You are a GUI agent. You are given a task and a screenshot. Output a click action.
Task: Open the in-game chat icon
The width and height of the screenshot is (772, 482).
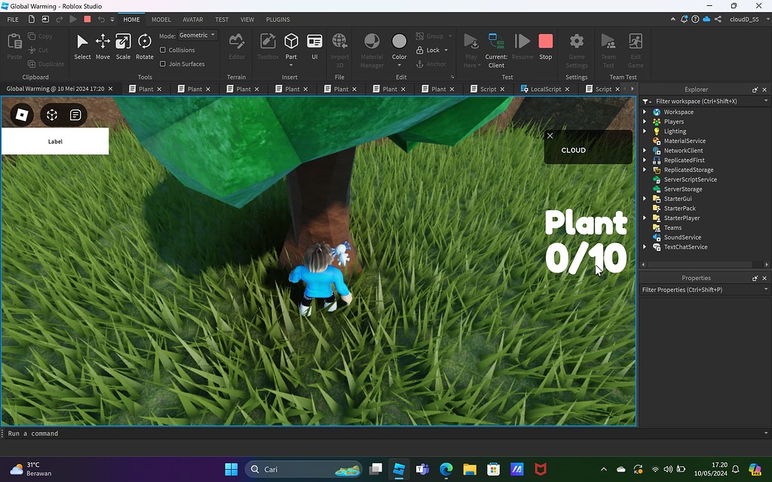tap(75, 115)
